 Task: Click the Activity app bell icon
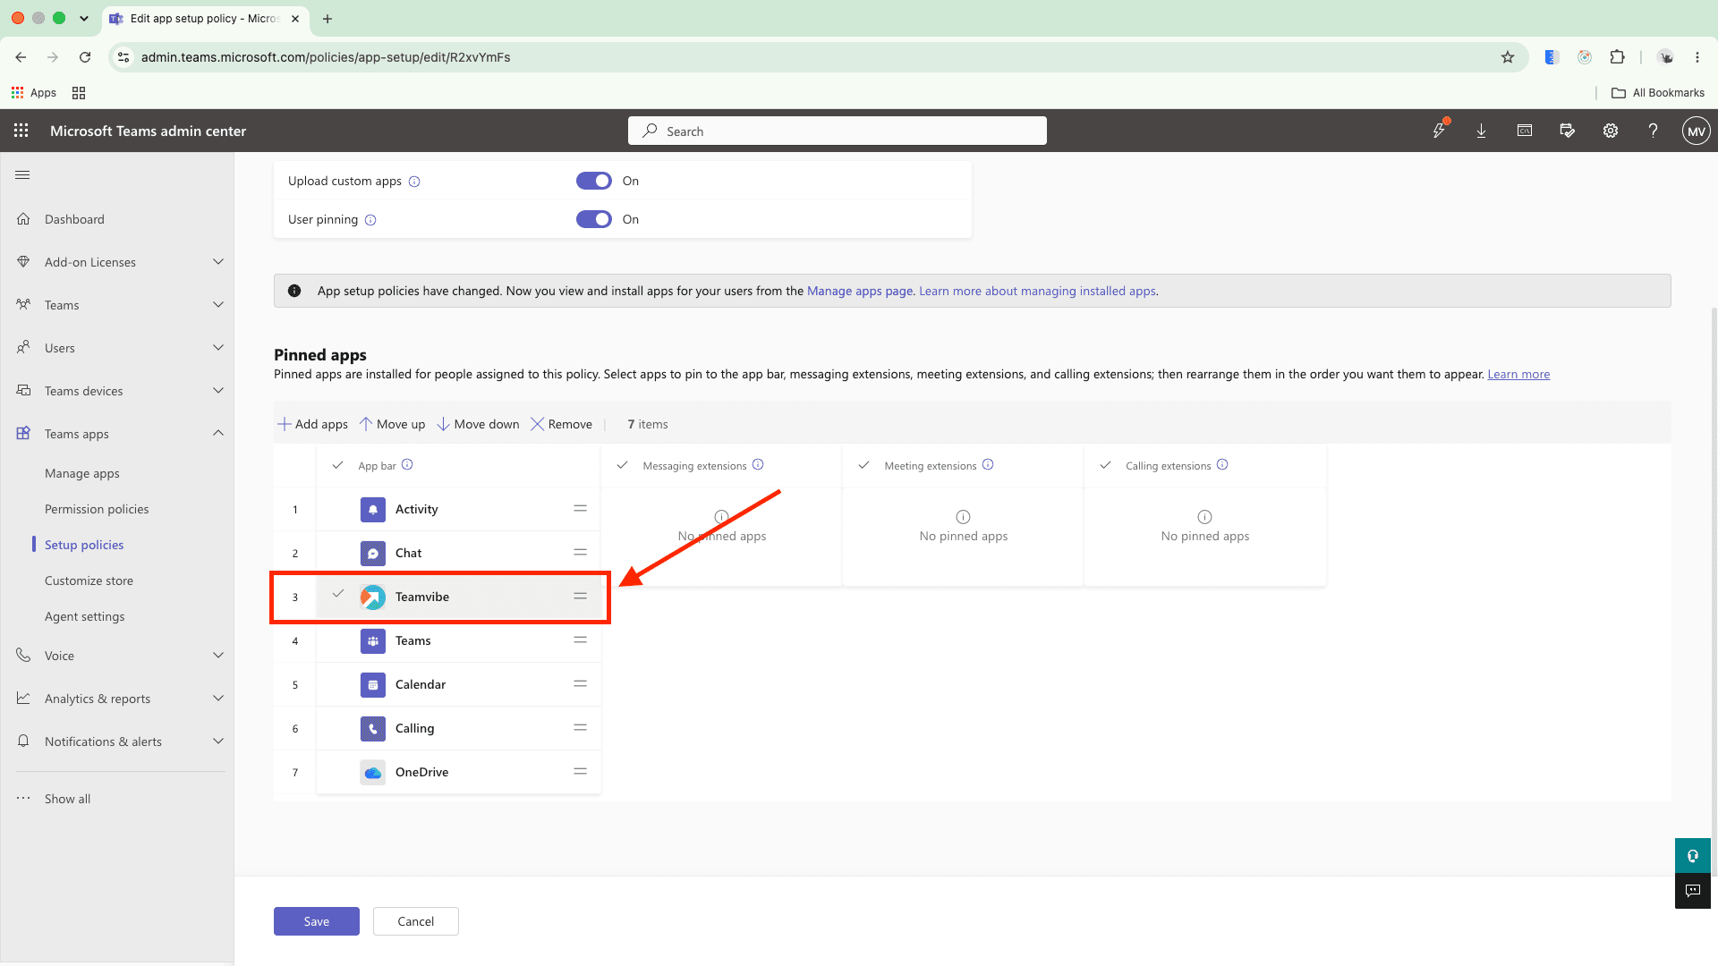coord(373,509)
